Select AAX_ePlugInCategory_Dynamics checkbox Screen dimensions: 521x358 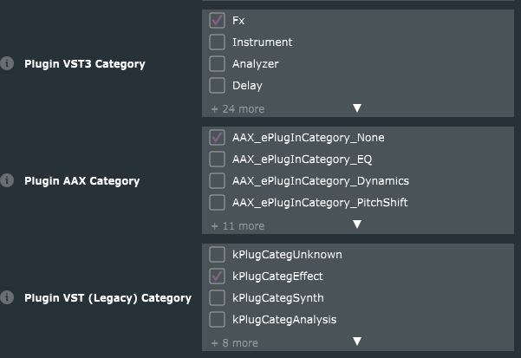217,180
